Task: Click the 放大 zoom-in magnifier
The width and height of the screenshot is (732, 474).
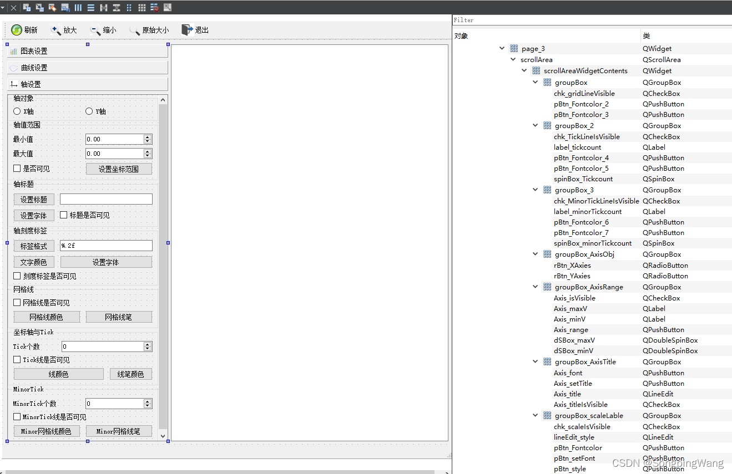Action: click(55, 30)
